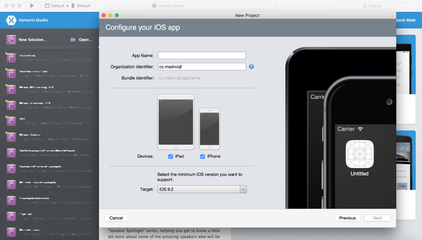Click the Wi-Fi icon in the phone preview
The height and width of the screenshot is (240, 422).
pyautogui.click(x=360, y=129)
